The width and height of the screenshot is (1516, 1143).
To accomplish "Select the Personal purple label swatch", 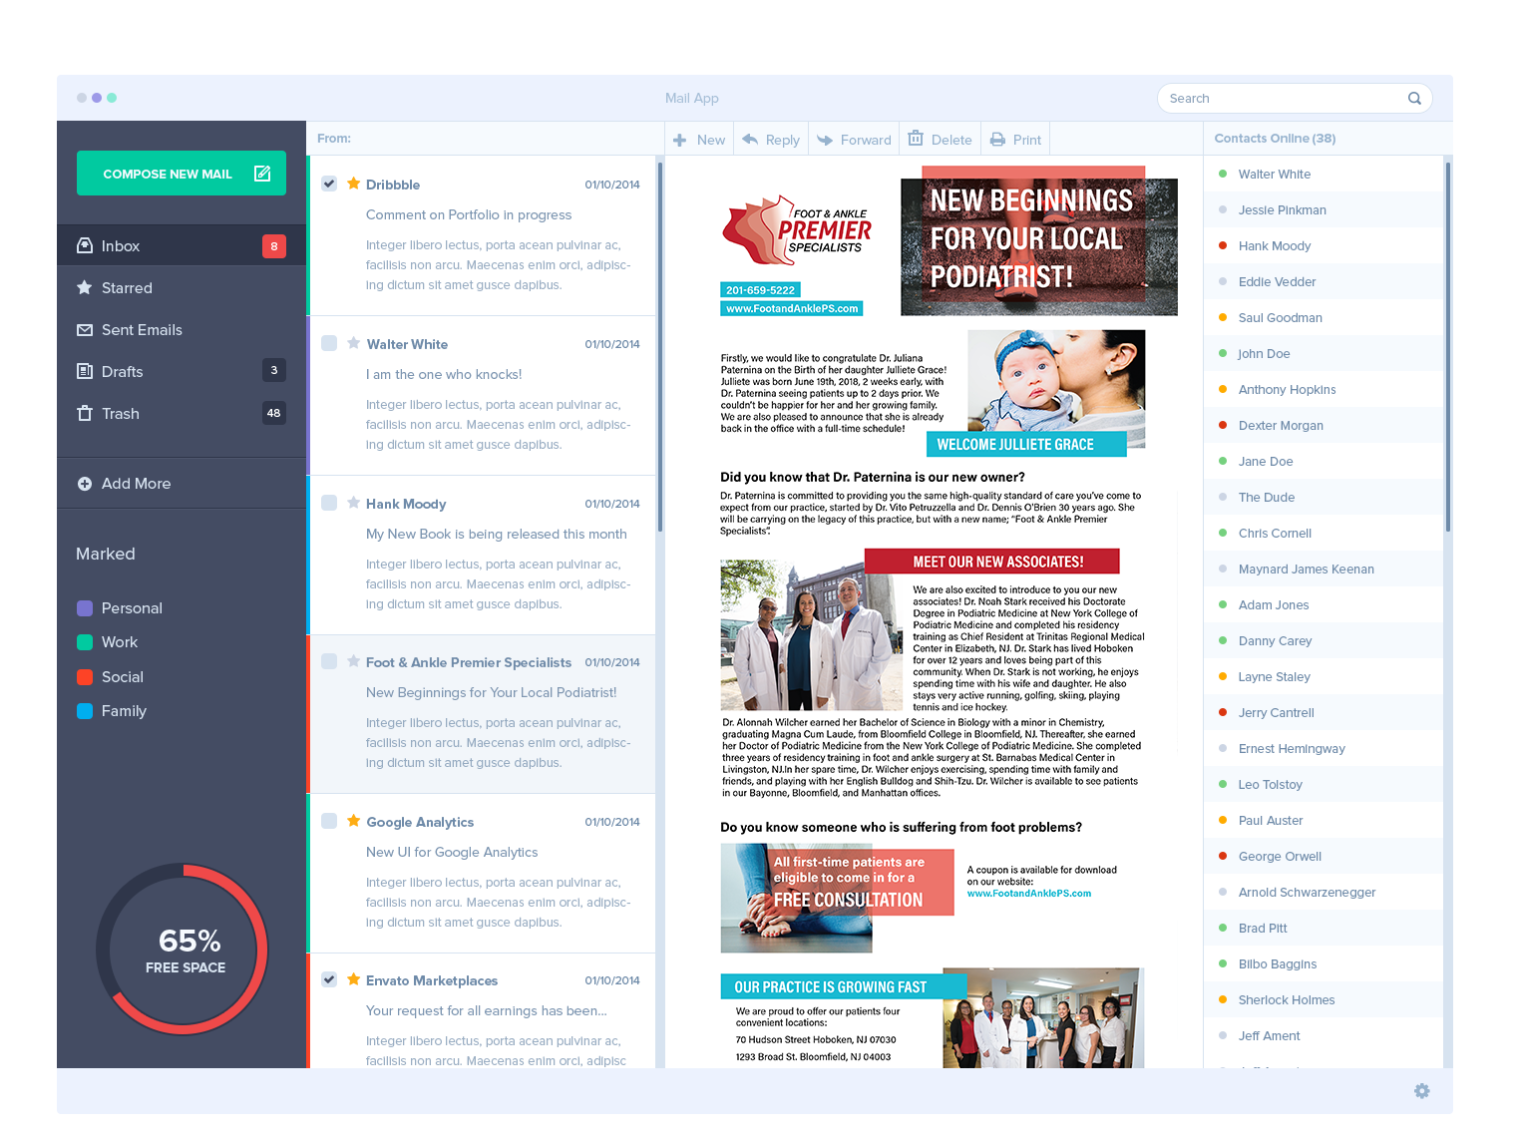I will [x=85, y=607].
